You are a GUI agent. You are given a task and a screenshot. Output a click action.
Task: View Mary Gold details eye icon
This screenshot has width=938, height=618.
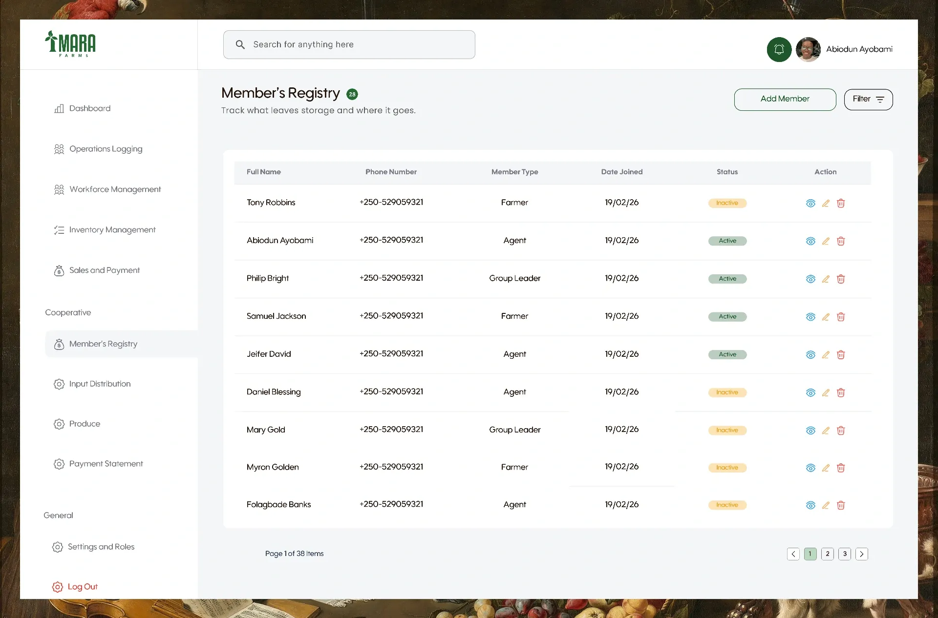tap(810, 430)
